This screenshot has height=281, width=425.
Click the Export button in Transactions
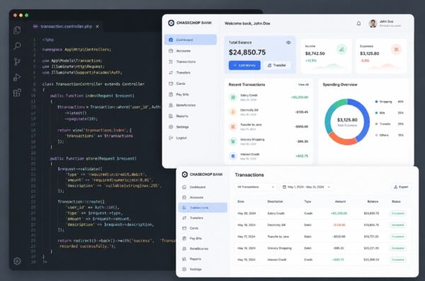(401, 187)
